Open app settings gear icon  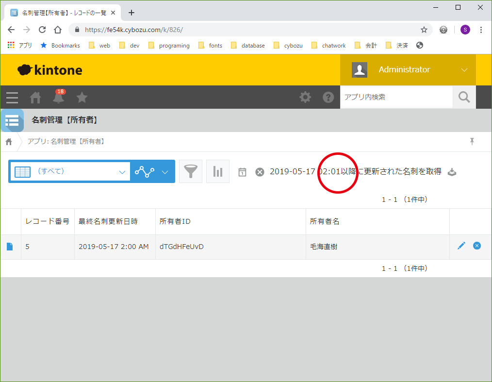tap(305, 97)
